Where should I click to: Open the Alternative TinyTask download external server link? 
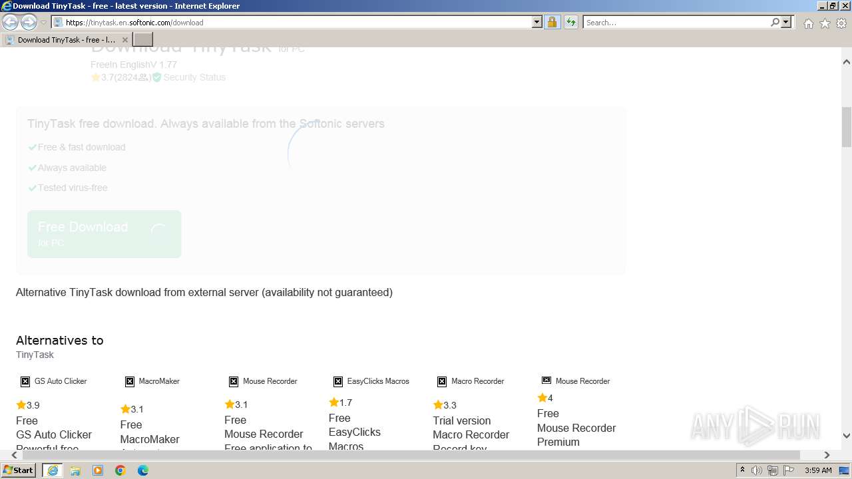204,292
